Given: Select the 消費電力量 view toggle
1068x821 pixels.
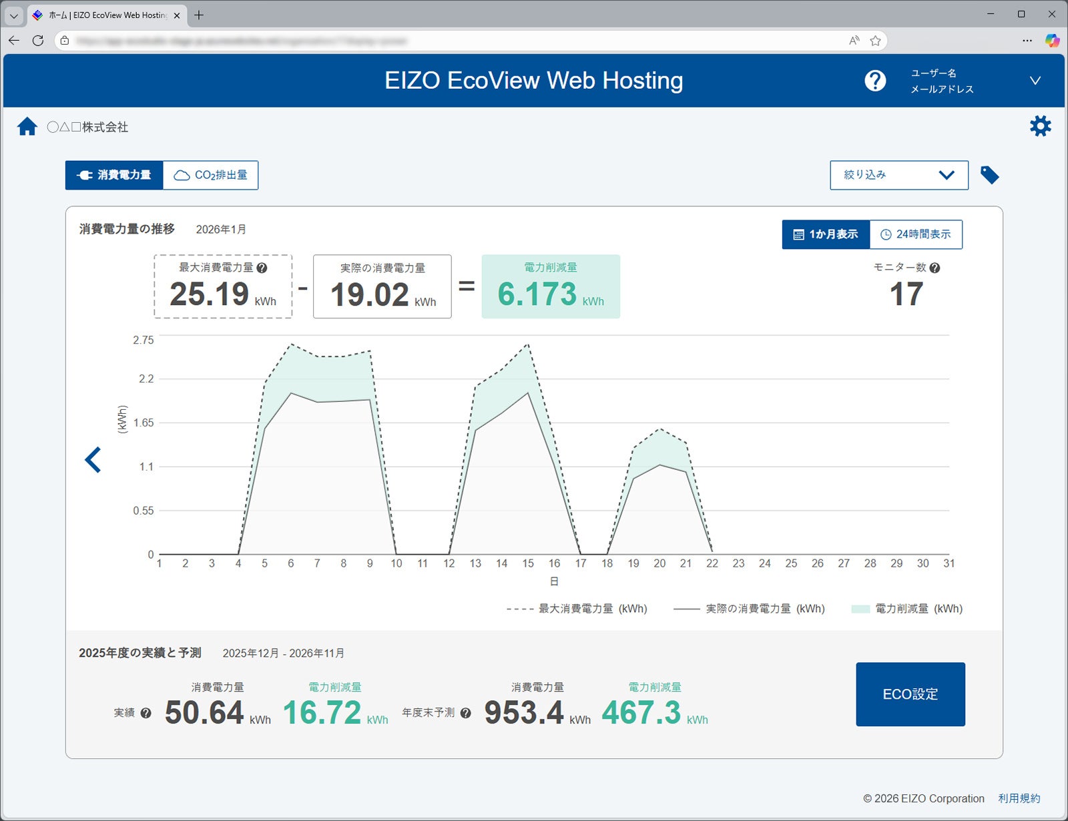Looking at the screenshot, I should 114,175.
